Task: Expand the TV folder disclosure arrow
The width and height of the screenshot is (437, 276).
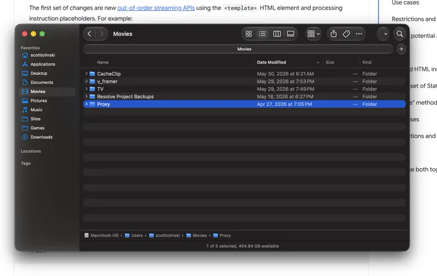Action: [86, 89]
